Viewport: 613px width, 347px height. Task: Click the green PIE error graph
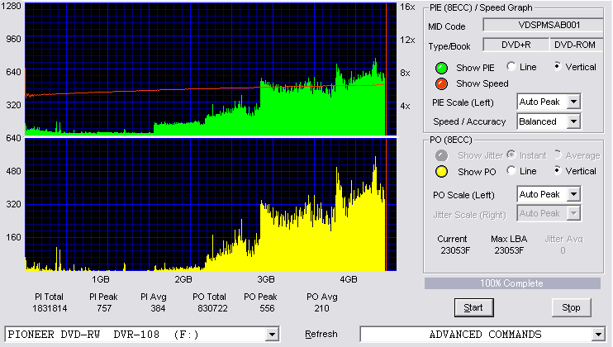tap(211, 69)
